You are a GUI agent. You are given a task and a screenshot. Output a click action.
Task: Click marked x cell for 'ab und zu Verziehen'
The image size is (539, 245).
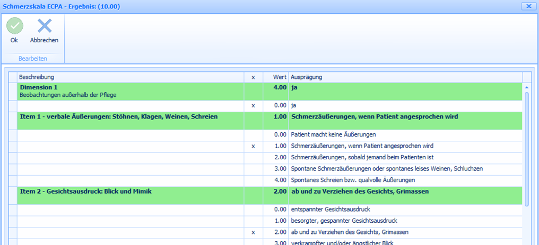[x=253, y=232]
